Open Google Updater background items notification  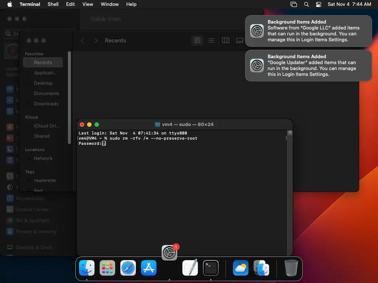[x=308, y=66]
